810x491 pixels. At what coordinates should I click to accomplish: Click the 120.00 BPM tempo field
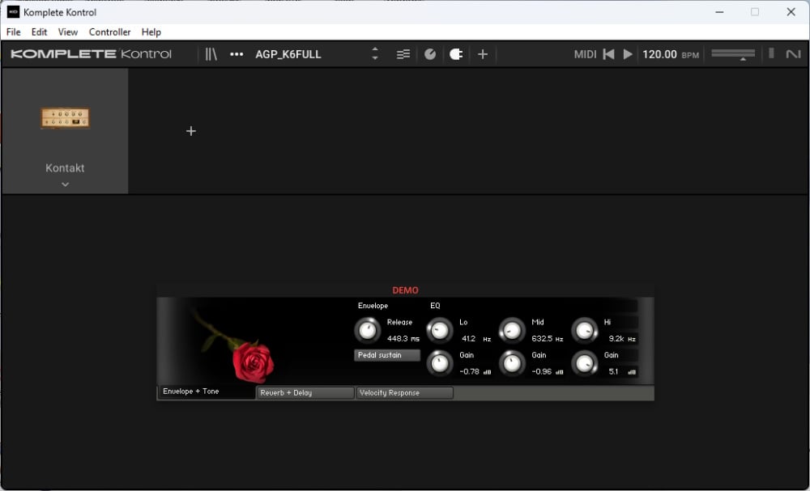coord(671,54)
